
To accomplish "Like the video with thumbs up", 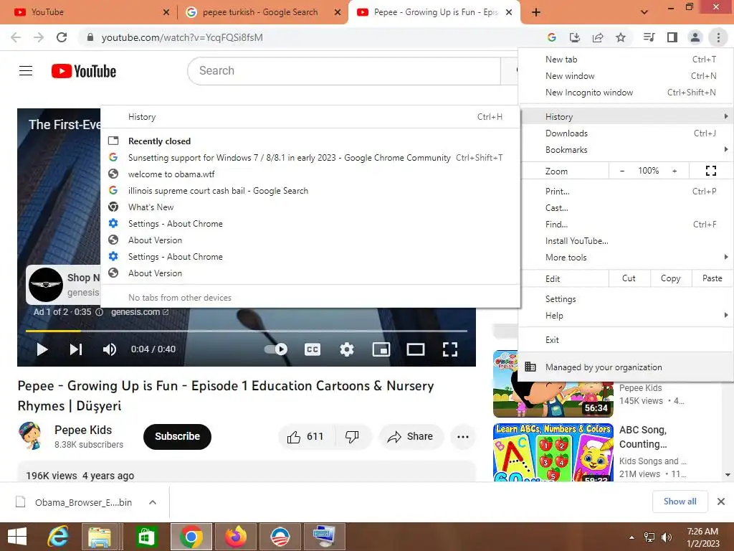I will (x=305, y=437).
